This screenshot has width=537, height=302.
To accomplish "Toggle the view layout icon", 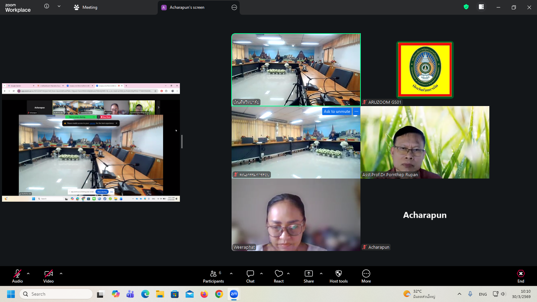I will click(x=481, y=7).
